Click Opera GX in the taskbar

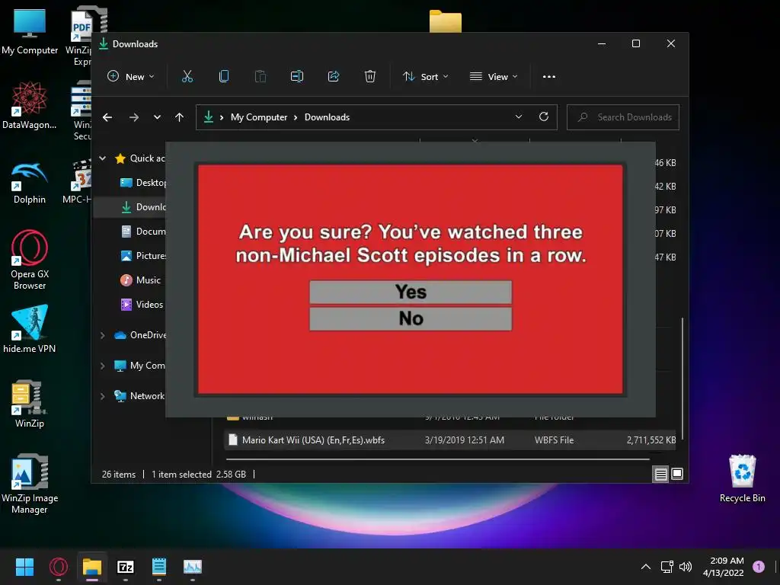(x=59, y=567)
